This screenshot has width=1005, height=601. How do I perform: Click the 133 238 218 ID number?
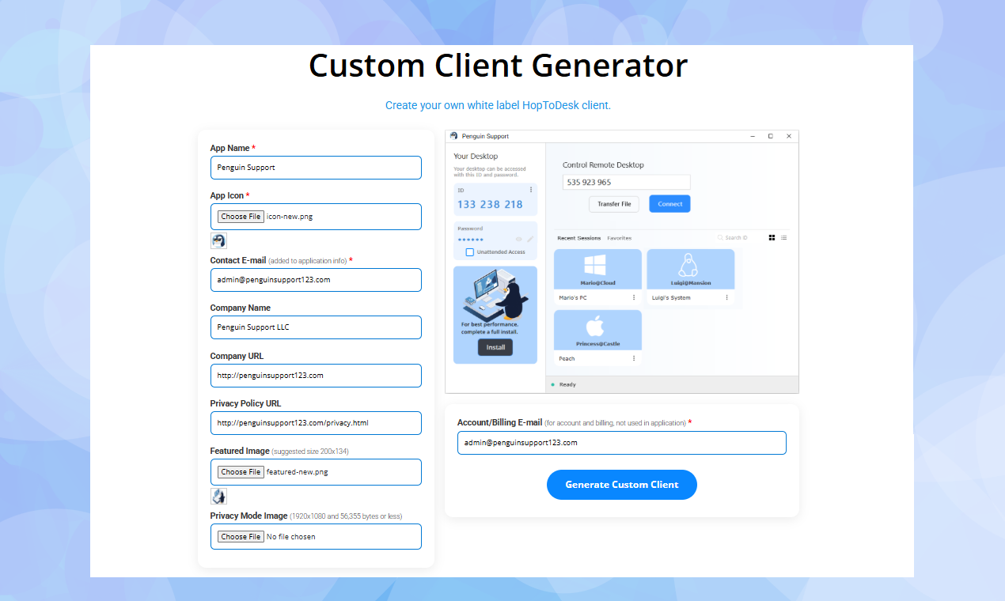click(x=490, y=204)
